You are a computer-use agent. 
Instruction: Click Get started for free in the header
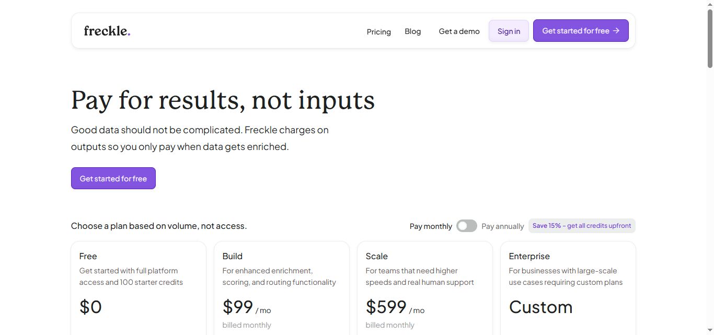click(x=575, y=30)
